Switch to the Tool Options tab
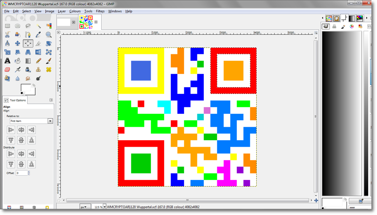Viewport: 377px width, 215px height. [x=15, y=100]
